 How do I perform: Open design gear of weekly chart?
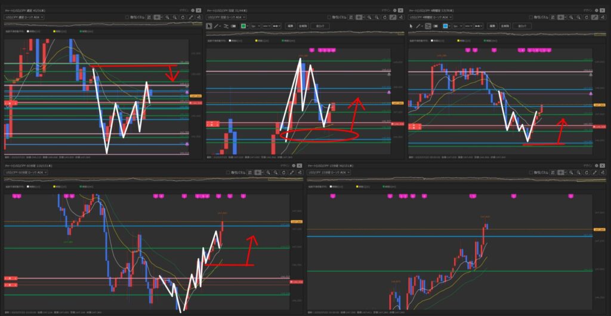[193, 11]
